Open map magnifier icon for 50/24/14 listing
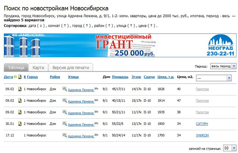The width and height of the screenshot is (238, 153). click(65, 135)
